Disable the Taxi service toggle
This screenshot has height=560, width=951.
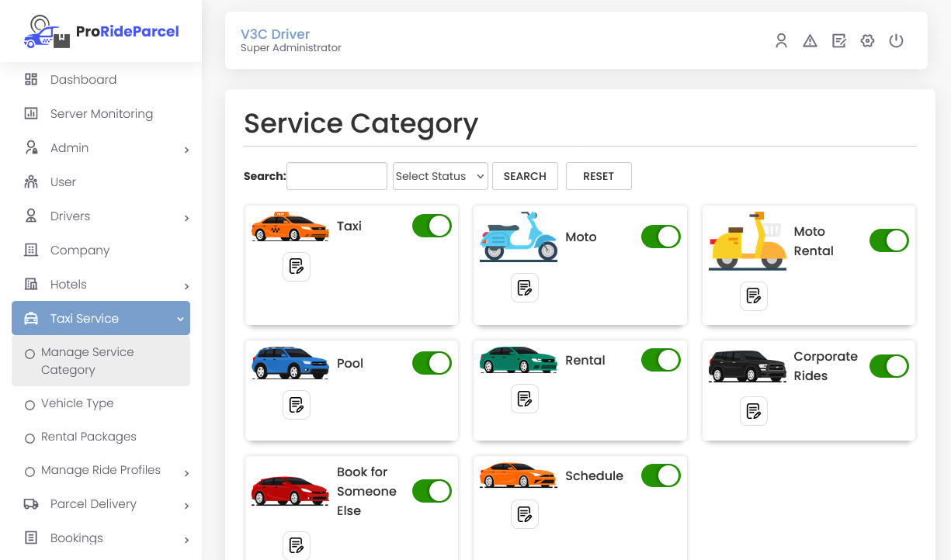[x=432, y=226]
